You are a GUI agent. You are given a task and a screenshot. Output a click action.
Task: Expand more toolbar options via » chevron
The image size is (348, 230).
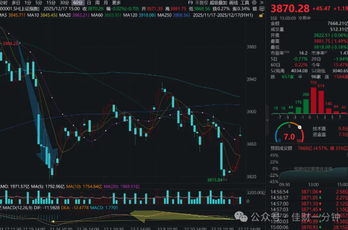pos(262,3)
